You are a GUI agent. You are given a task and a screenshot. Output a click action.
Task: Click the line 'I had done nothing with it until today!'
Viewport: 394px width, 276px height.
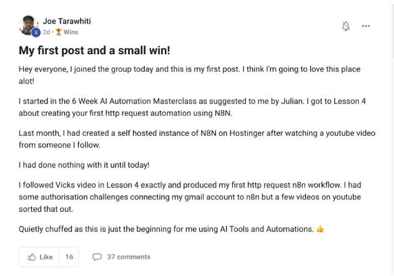84,164
